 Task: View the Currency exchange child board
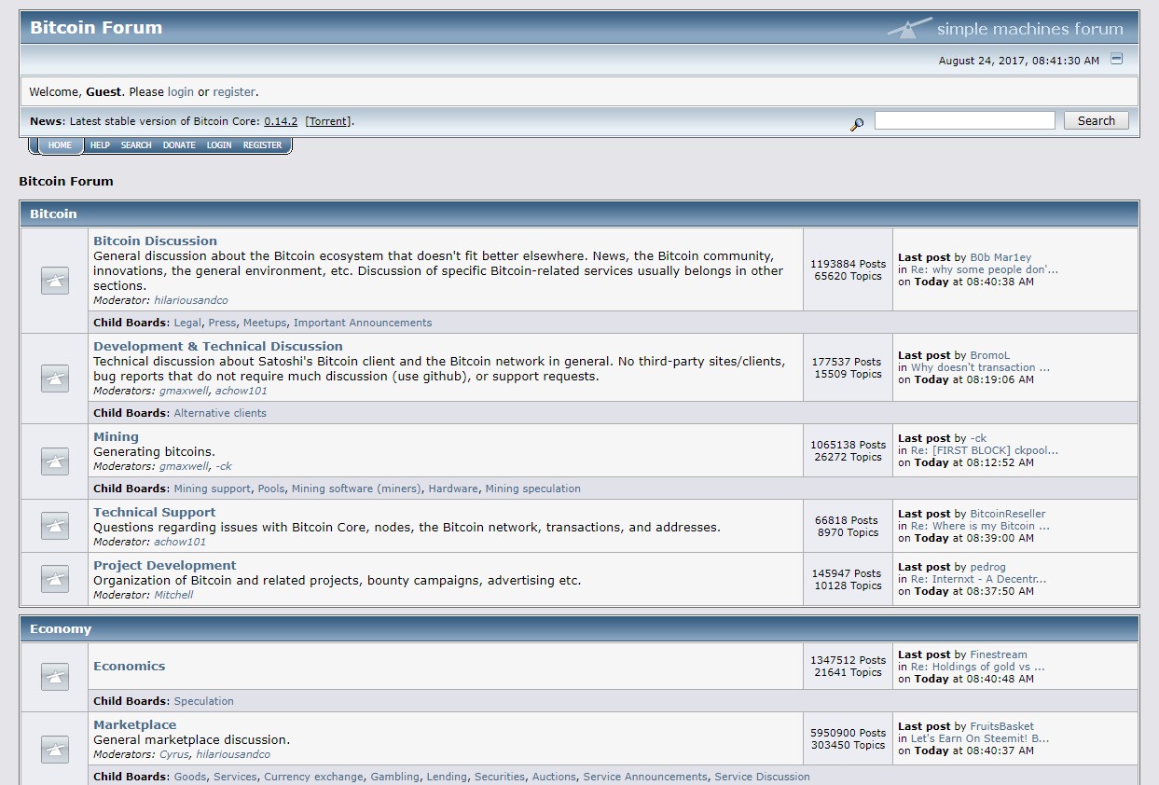tap(313, 777)
